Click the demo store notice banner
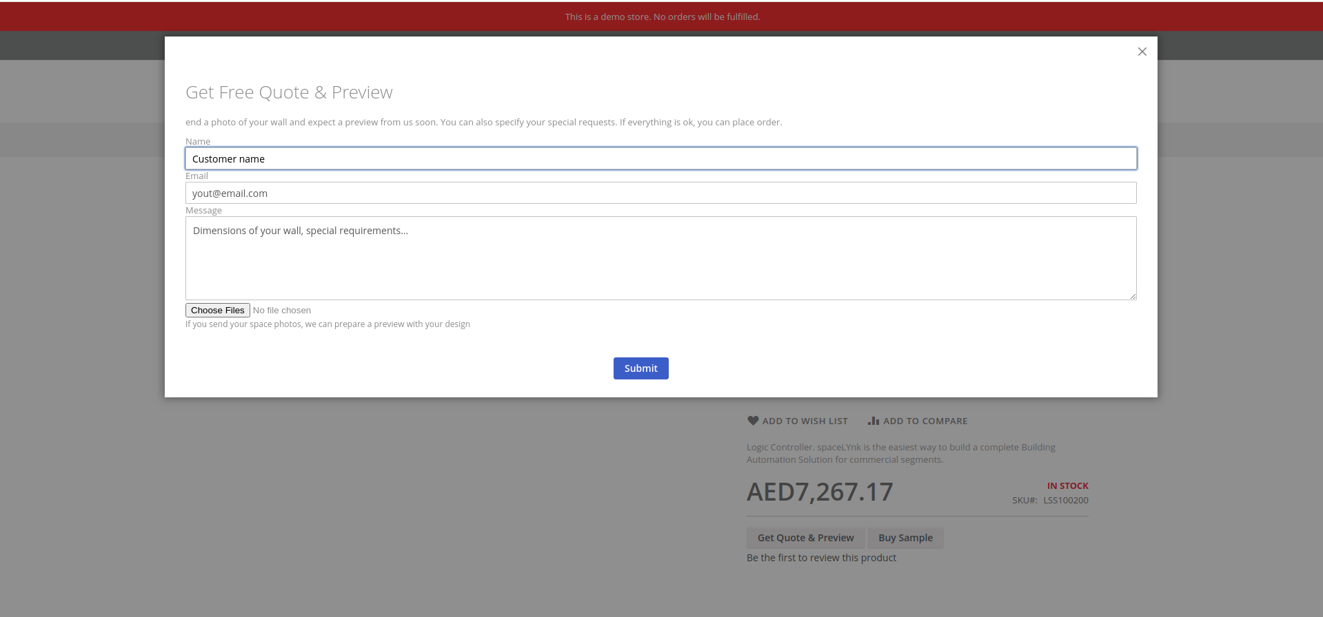Viewport: 1323px width, 617px height. click(x=662, y=17)
